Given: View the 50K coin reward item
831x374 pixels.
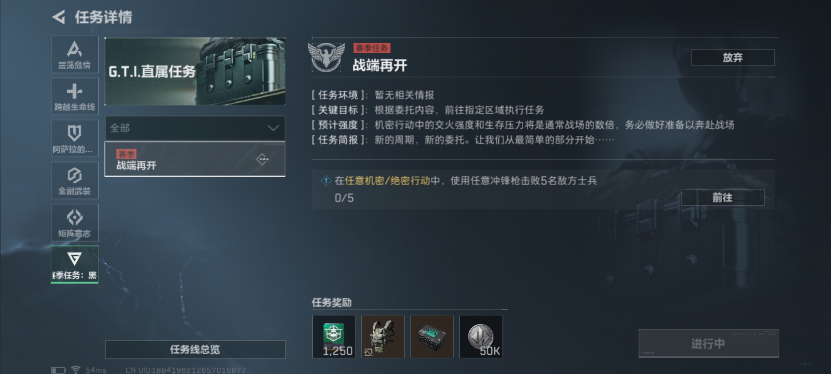Looking at the screenshot, I should [481, 336].
